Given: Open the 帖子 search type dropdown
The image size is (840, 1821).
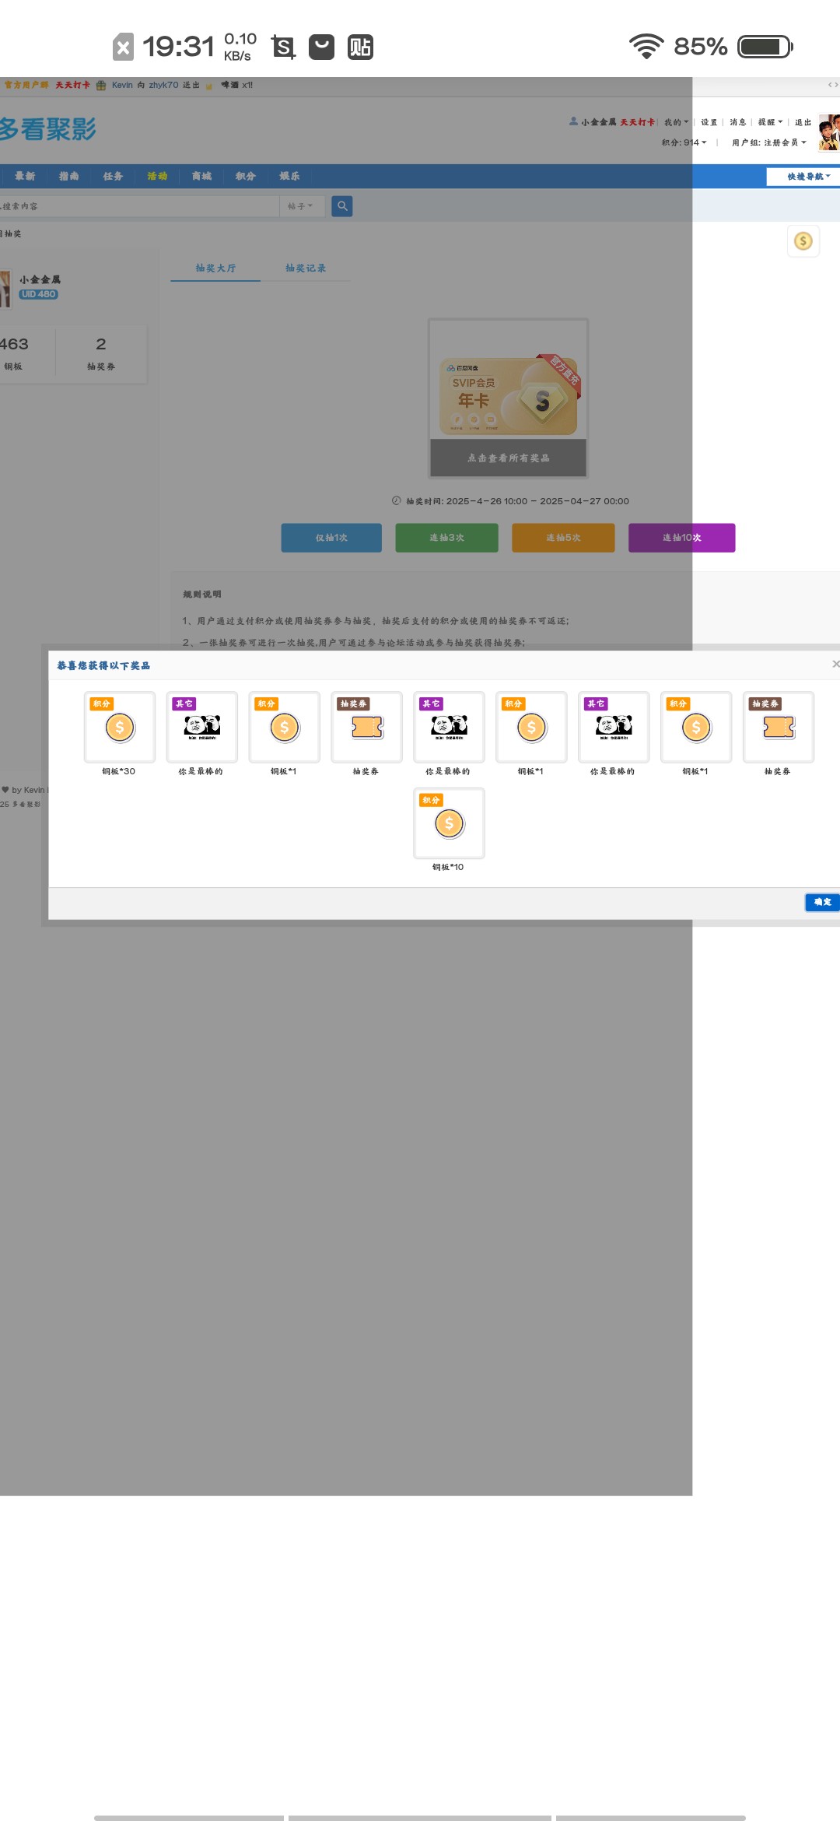Looking at the screenshot, I should 300,206.
